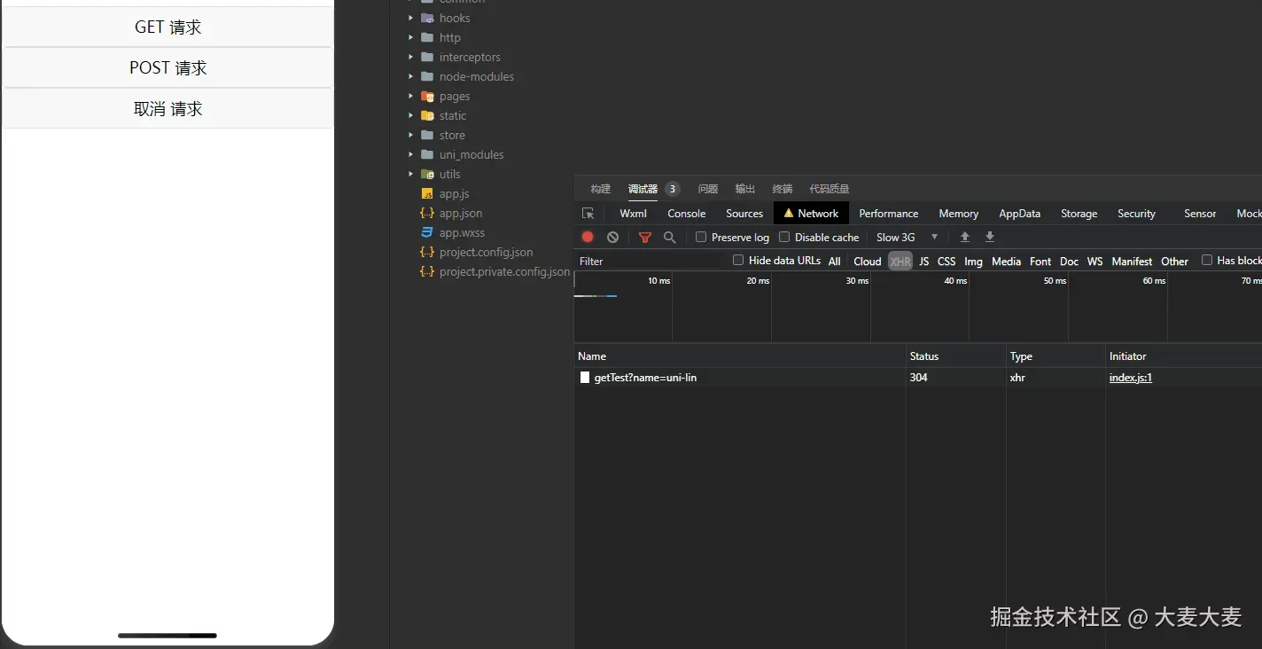Select the pages folder icon
The width and height of the screenshot is (1262, 649).
pyautogui.click(x=427, y=96)
